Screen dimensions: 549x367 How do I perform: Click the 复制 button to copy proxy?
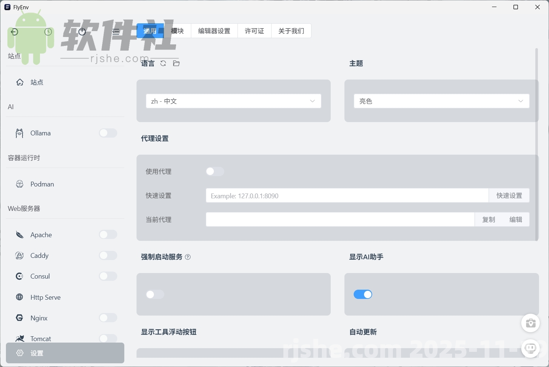(488, 219)
